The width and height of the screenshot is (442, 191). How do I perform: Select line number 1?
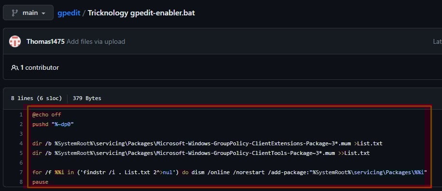pos(21,115)
